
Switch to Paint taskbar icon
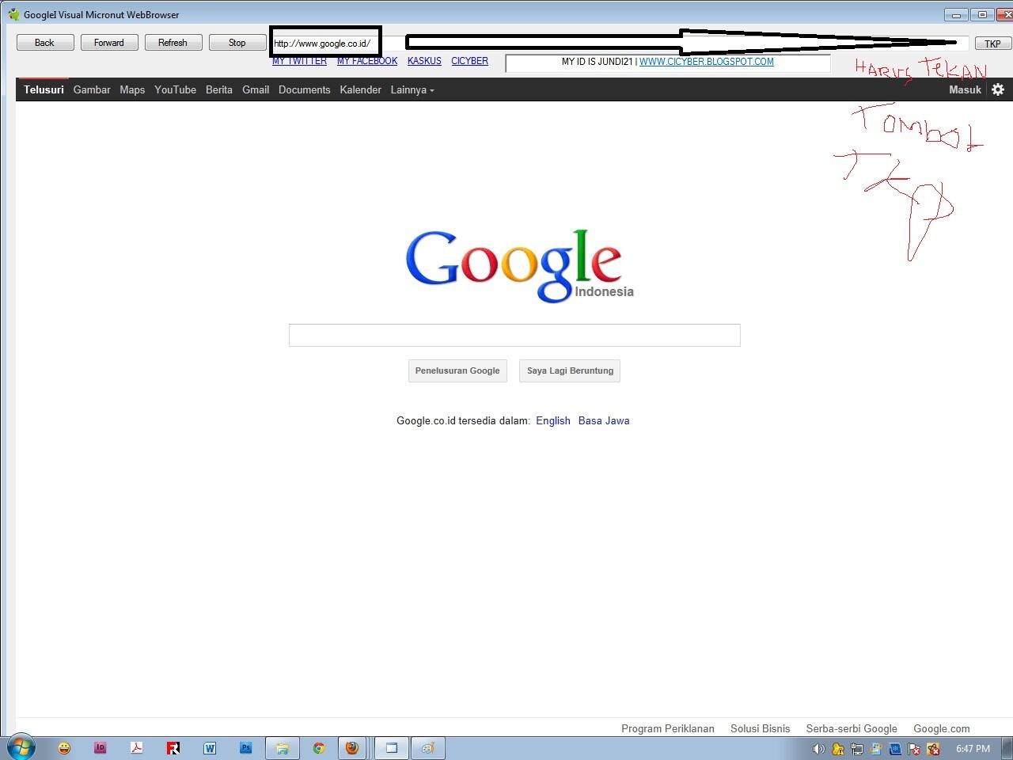click(428, 748)
